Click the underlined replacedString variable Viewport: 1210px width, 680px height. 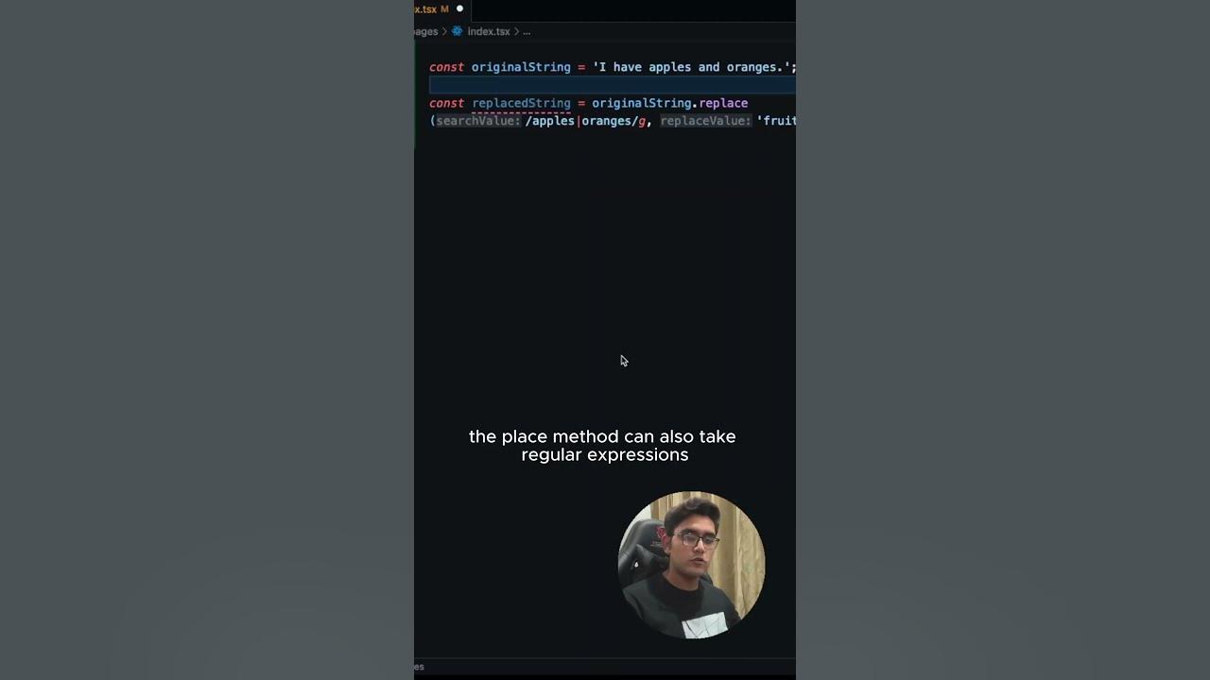click(x=521, y=103)
